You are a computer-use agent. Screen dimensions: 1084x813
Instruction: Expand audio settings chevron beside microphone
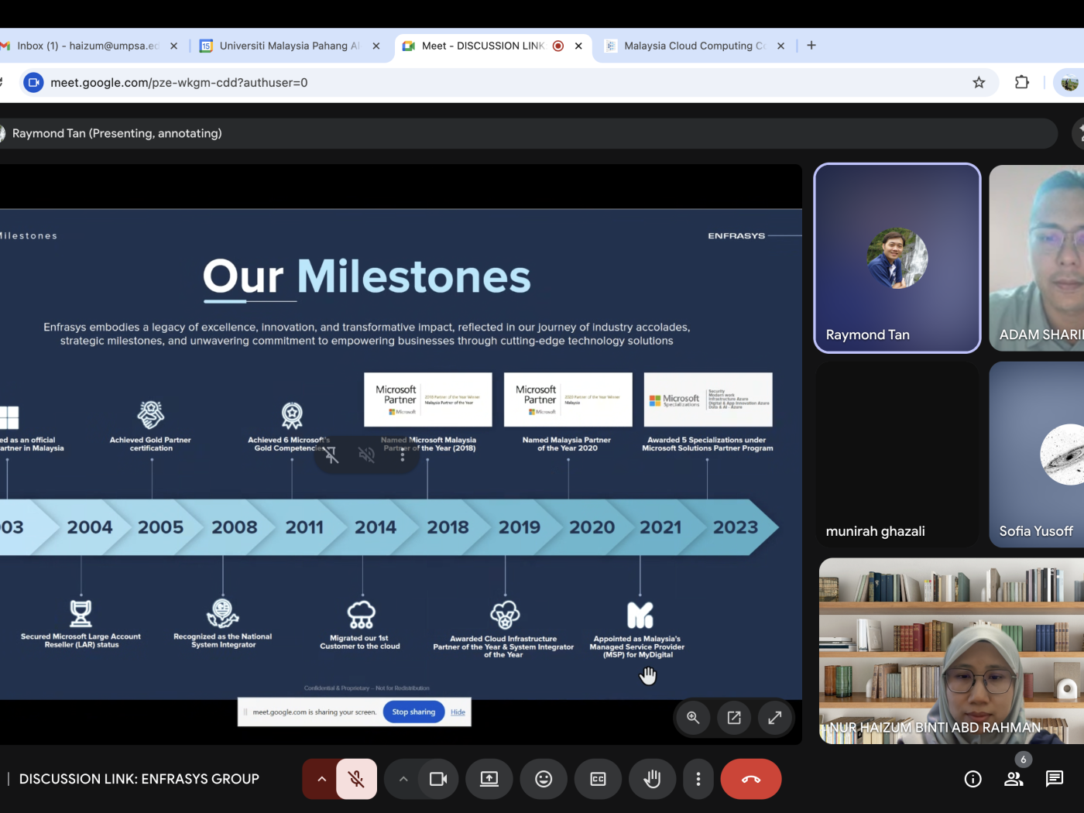[321, 779]
